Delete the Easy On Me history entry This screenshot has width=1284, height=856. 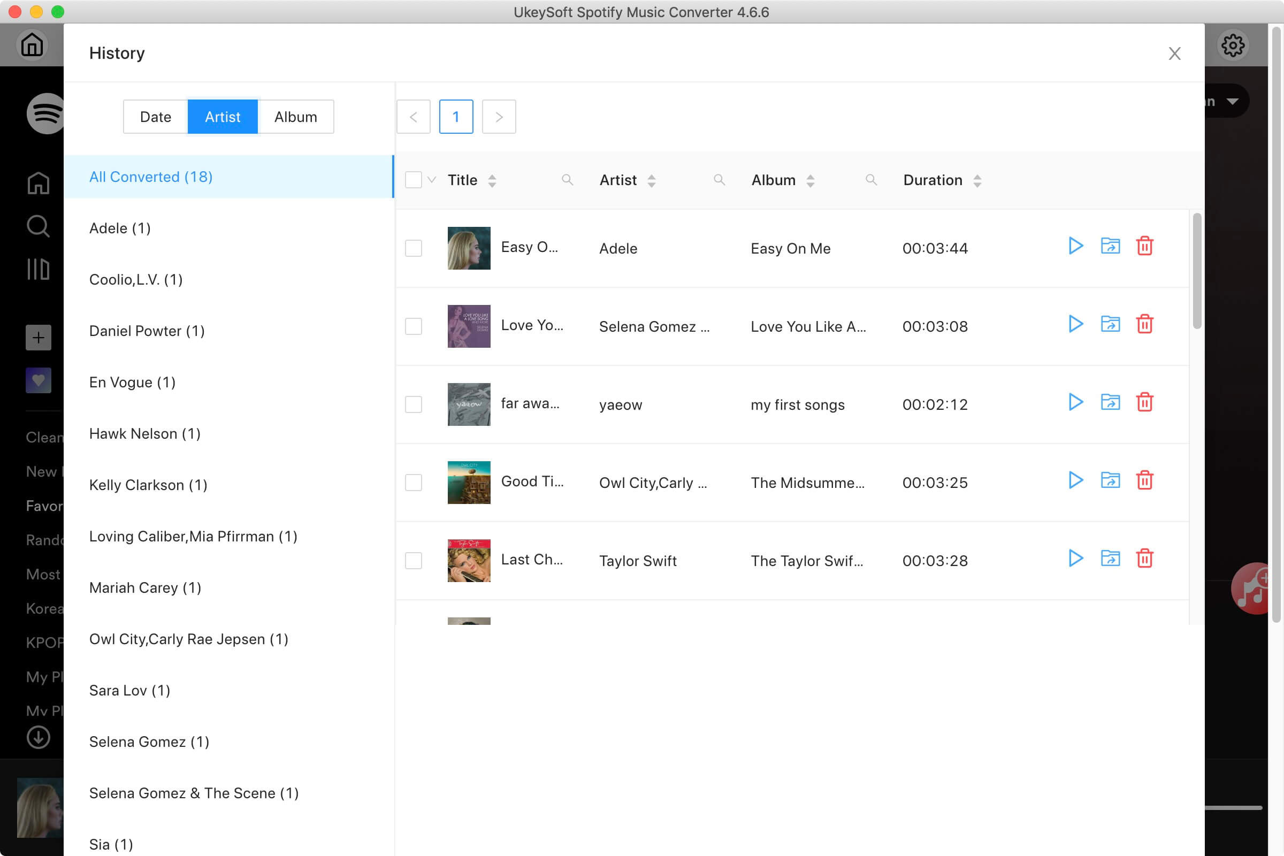[1144, 246]
